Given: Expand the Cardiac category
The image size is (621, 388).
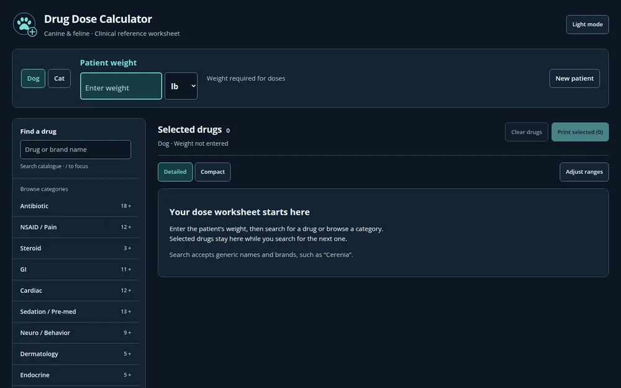Looking at the screenshot, I should click(x=76, y=290).
